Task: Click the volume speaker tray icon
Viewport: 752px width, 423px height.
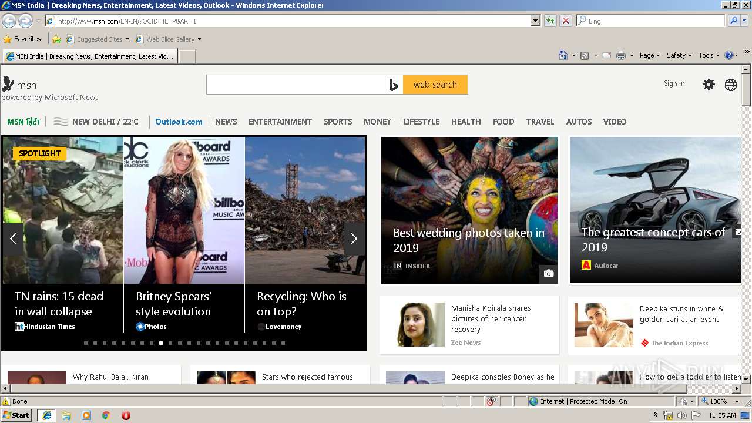Action: [x=681, y=415]
